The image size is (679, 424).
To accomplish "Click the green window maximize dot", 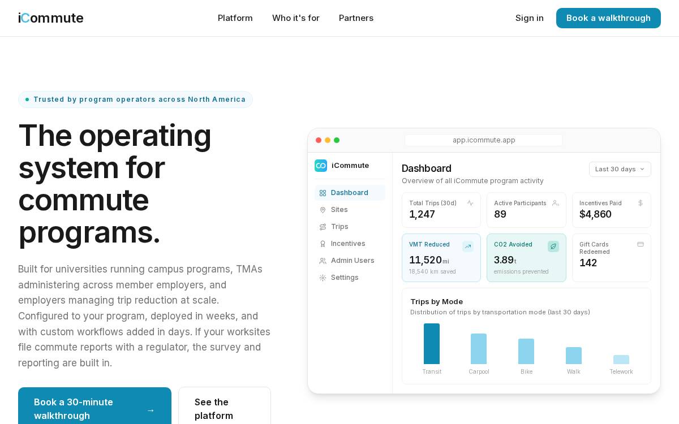I will [x=337, y=140].
